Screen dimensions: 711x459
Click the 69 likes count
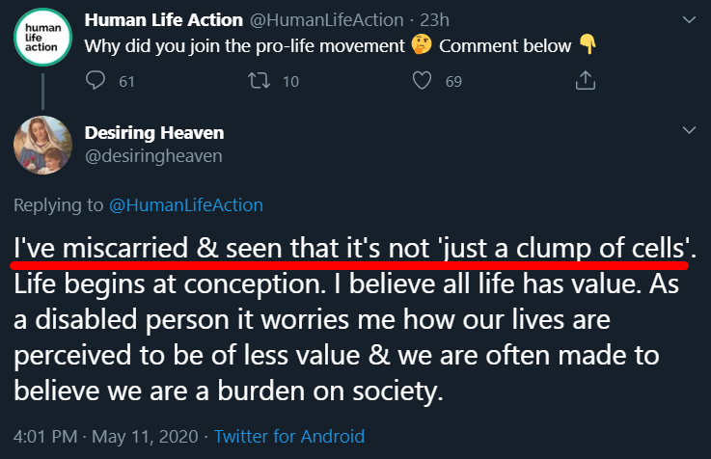[453, 83]
